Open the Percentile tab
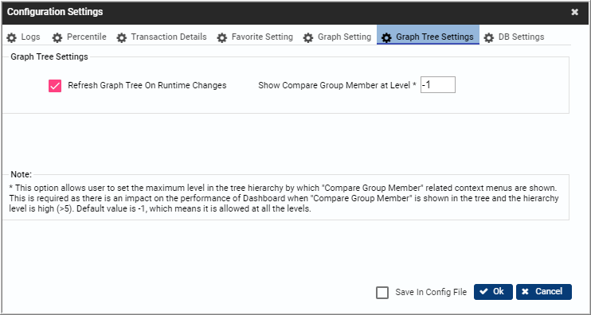This screenshot has width=591, height=315. pos(80,37)
